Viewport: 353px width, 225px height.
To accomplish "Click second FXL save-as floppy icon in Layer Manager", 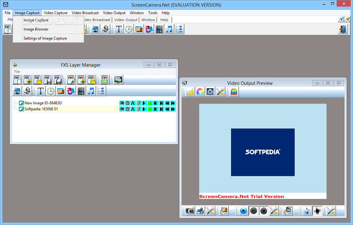I will coord(57,80).
